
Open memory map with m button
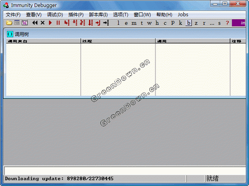(x=134, y=23)
